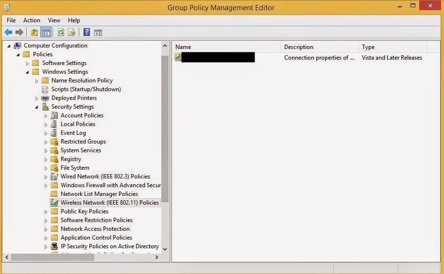Select Network List Manager Policies
444x274 pixels.
(99, 194)
